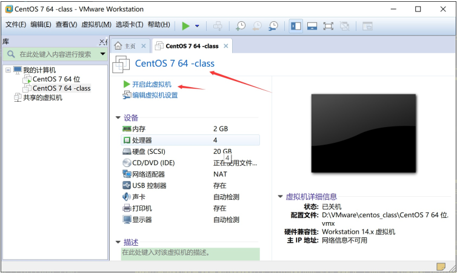The width and height of the screenshot is (457, 273).
Task: Collapse the 我的计算机 tree node
Action: point(8,70)
